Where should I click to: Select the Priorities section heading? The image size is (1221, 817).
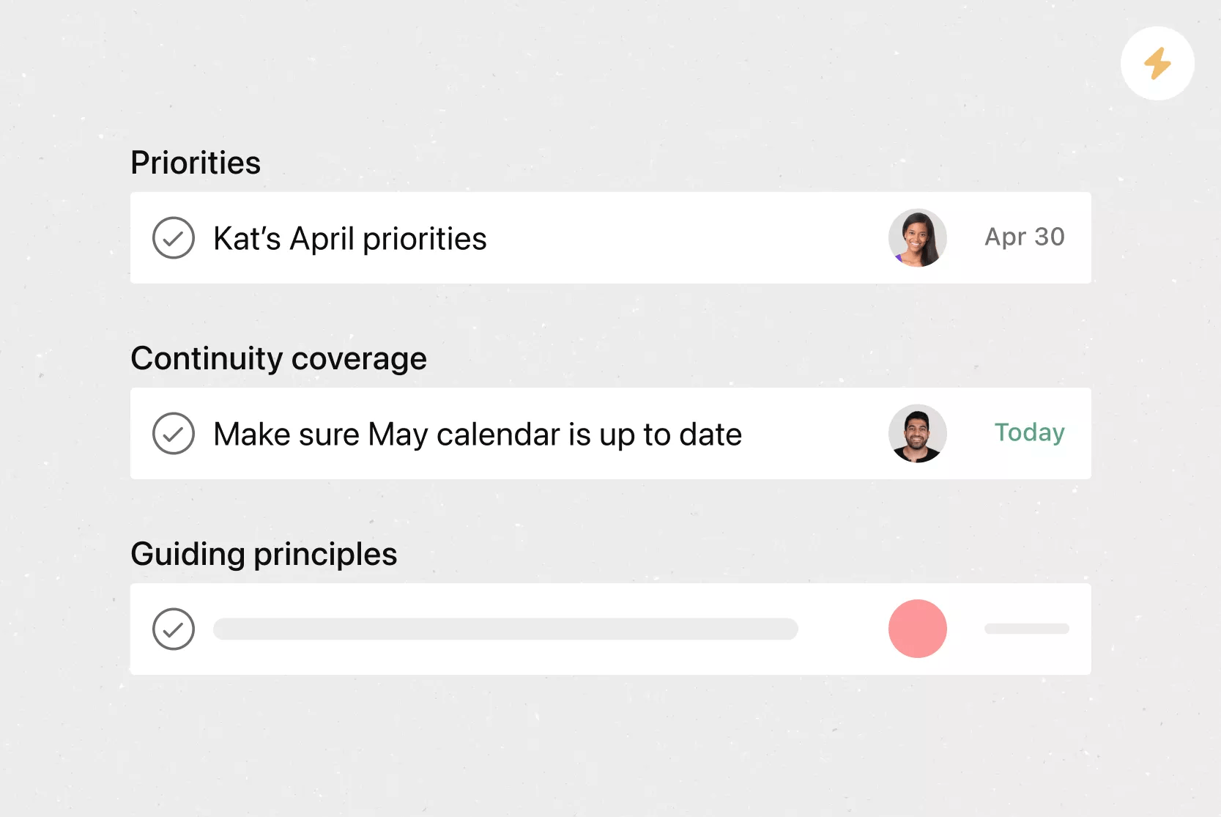pyautogui.click(x=196, y=163)
